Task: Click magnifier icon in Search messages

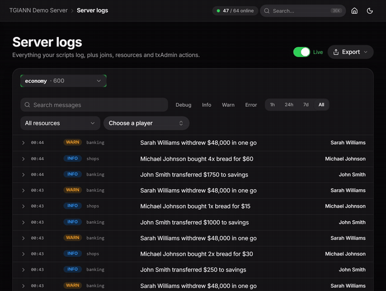Action: (27, 105)
